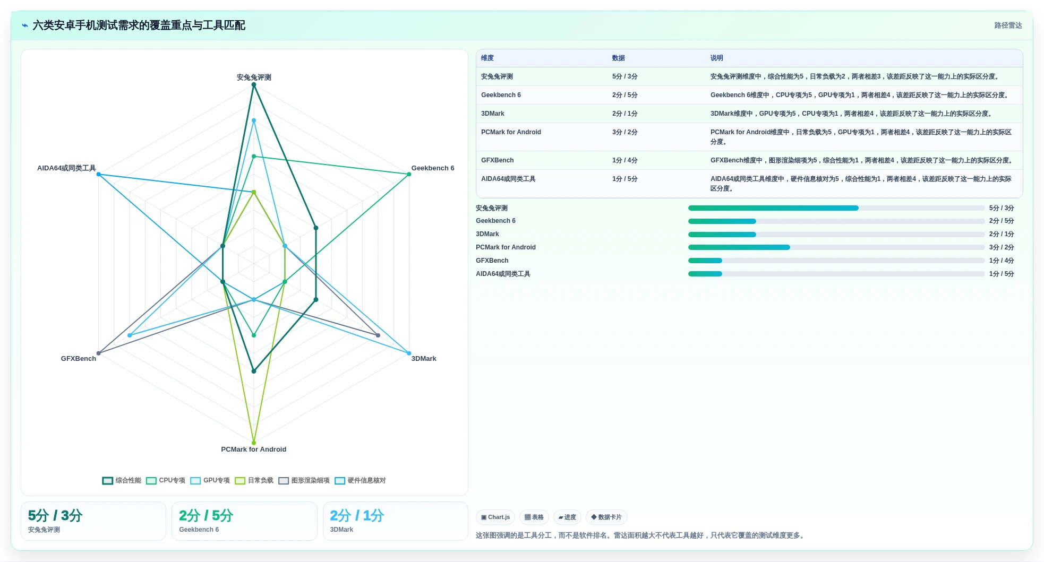1044x562 pixels.
Task: Click the 数据卡片 tag
Action: [606, 517]
